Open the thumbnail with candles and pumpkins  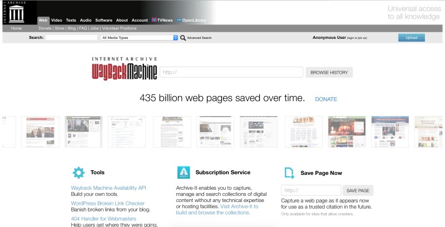[347, 132]
